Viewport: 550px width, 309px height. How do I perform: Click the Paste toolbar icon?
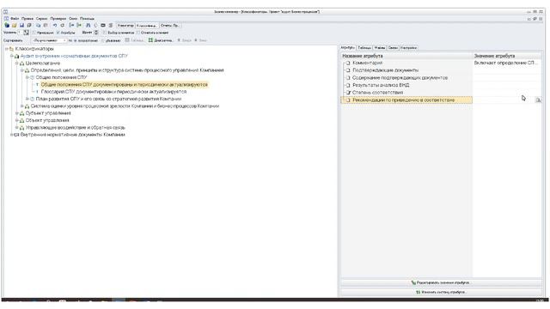coord(46,25)
